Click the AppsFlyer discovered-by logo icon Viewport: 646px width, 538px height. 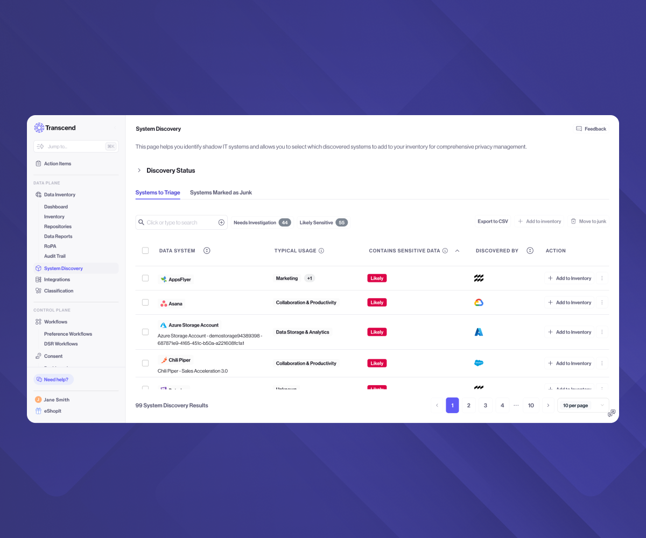(479, 278)
